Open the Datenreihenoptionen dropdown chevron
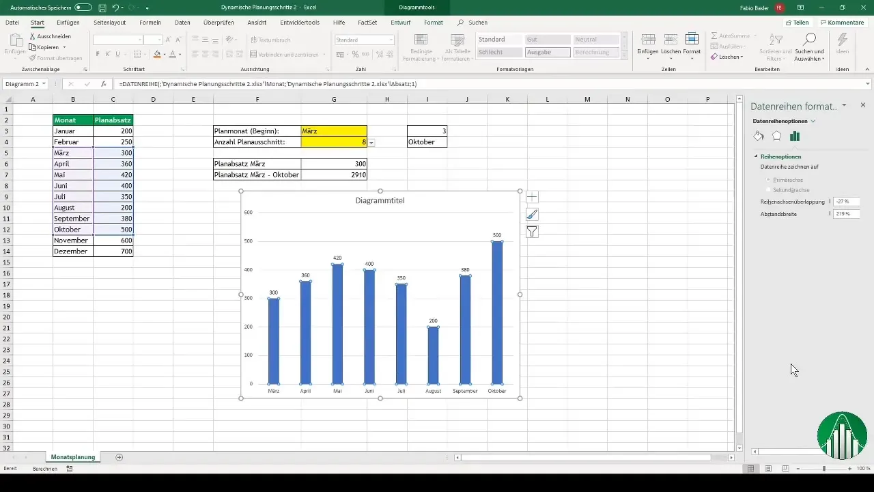 pyautogui.click(x=813, y=121)
